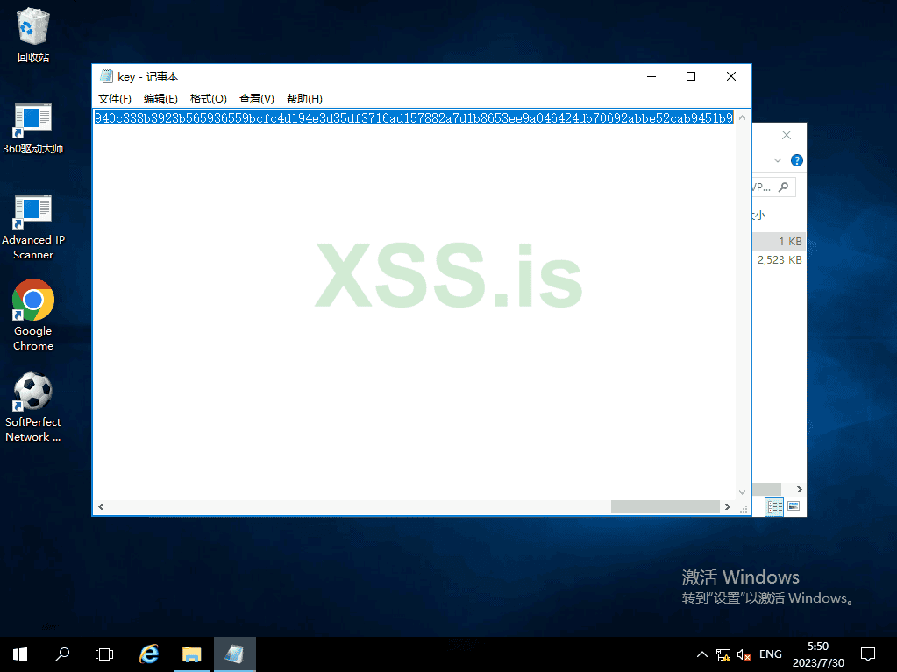897x672 pixels.
Task: Switch Explorer to details view icon
Action: tap(774, 506)
